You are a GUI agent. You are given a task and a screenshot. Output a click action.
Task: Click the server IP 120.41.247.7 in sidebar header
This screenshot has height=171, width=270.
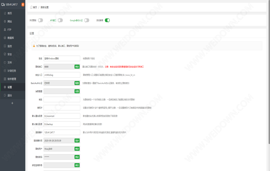12,4
